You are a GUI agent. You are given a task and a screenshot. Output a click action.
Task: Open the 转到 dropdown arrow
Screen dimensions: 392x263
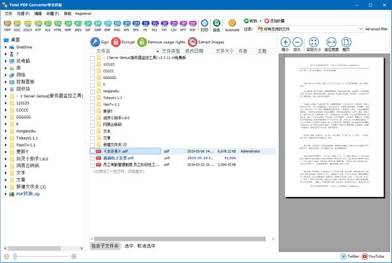pyautogui.click(x=261, y=21)
